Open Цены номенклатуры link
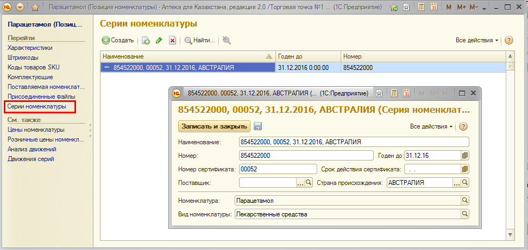528x250 pixels. pyautogui.click(x=36, y=130)
